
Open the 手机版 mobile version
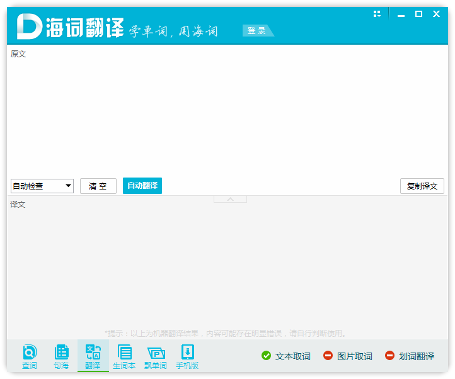tap(187, 356)
